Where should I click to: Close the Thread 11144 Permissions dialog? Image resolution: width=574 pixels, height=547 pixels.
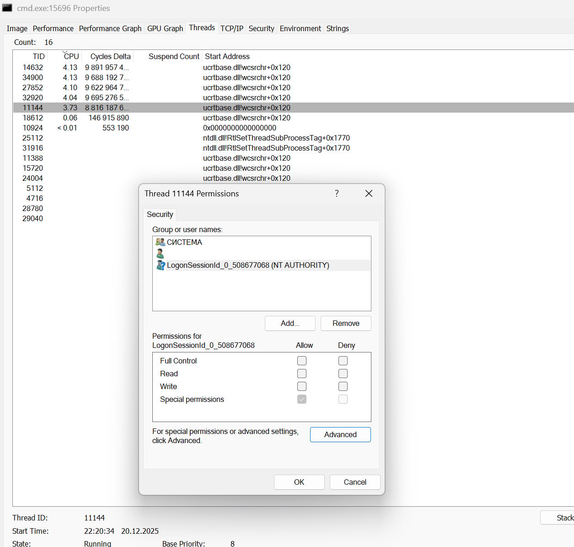point(369,193)
